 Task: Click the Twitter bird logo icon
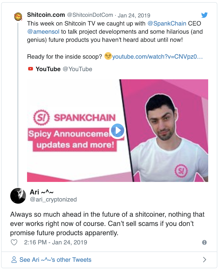[x=204, y=15]
